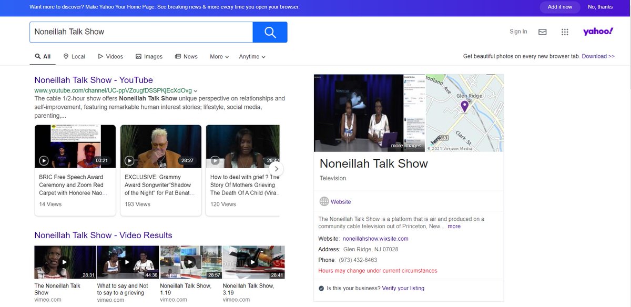
Task: Open noneillahshow.wixsite.com link
Action: pyautogui.click(x=375, y=239)
